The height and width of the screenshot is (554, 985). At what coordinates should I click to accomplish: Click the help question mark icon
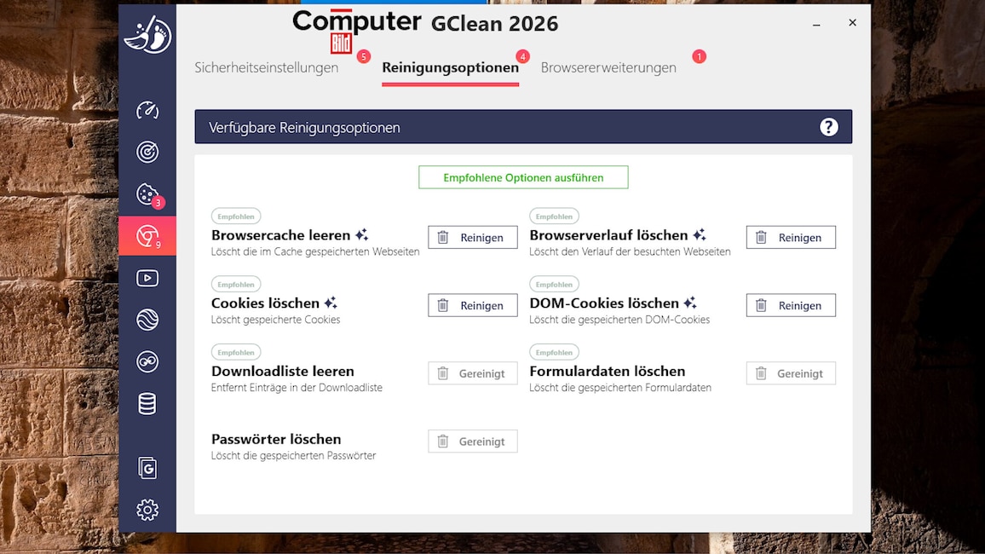tap(828, 127)
